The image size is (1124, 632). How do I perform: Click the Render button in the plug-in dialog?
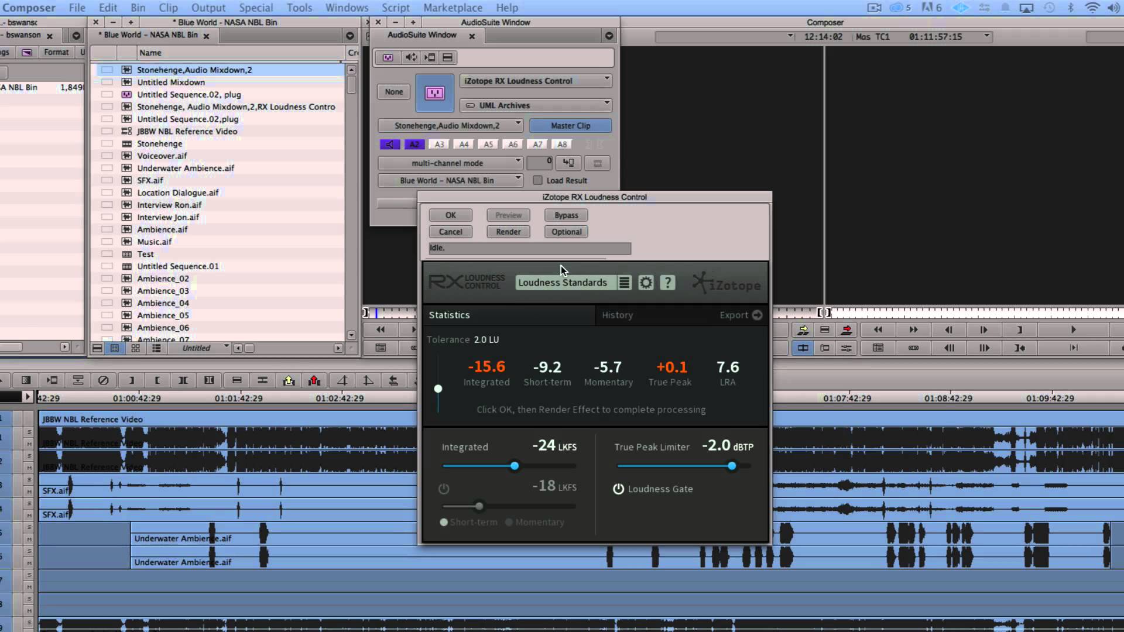[508, 232]
